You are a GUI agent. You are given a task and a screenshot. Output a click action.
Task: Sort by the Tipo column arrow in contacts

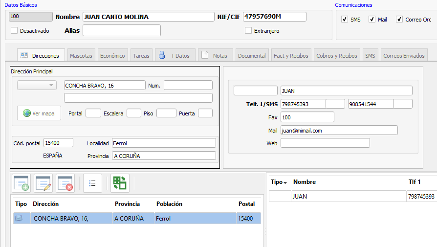[x=285, y=182]
